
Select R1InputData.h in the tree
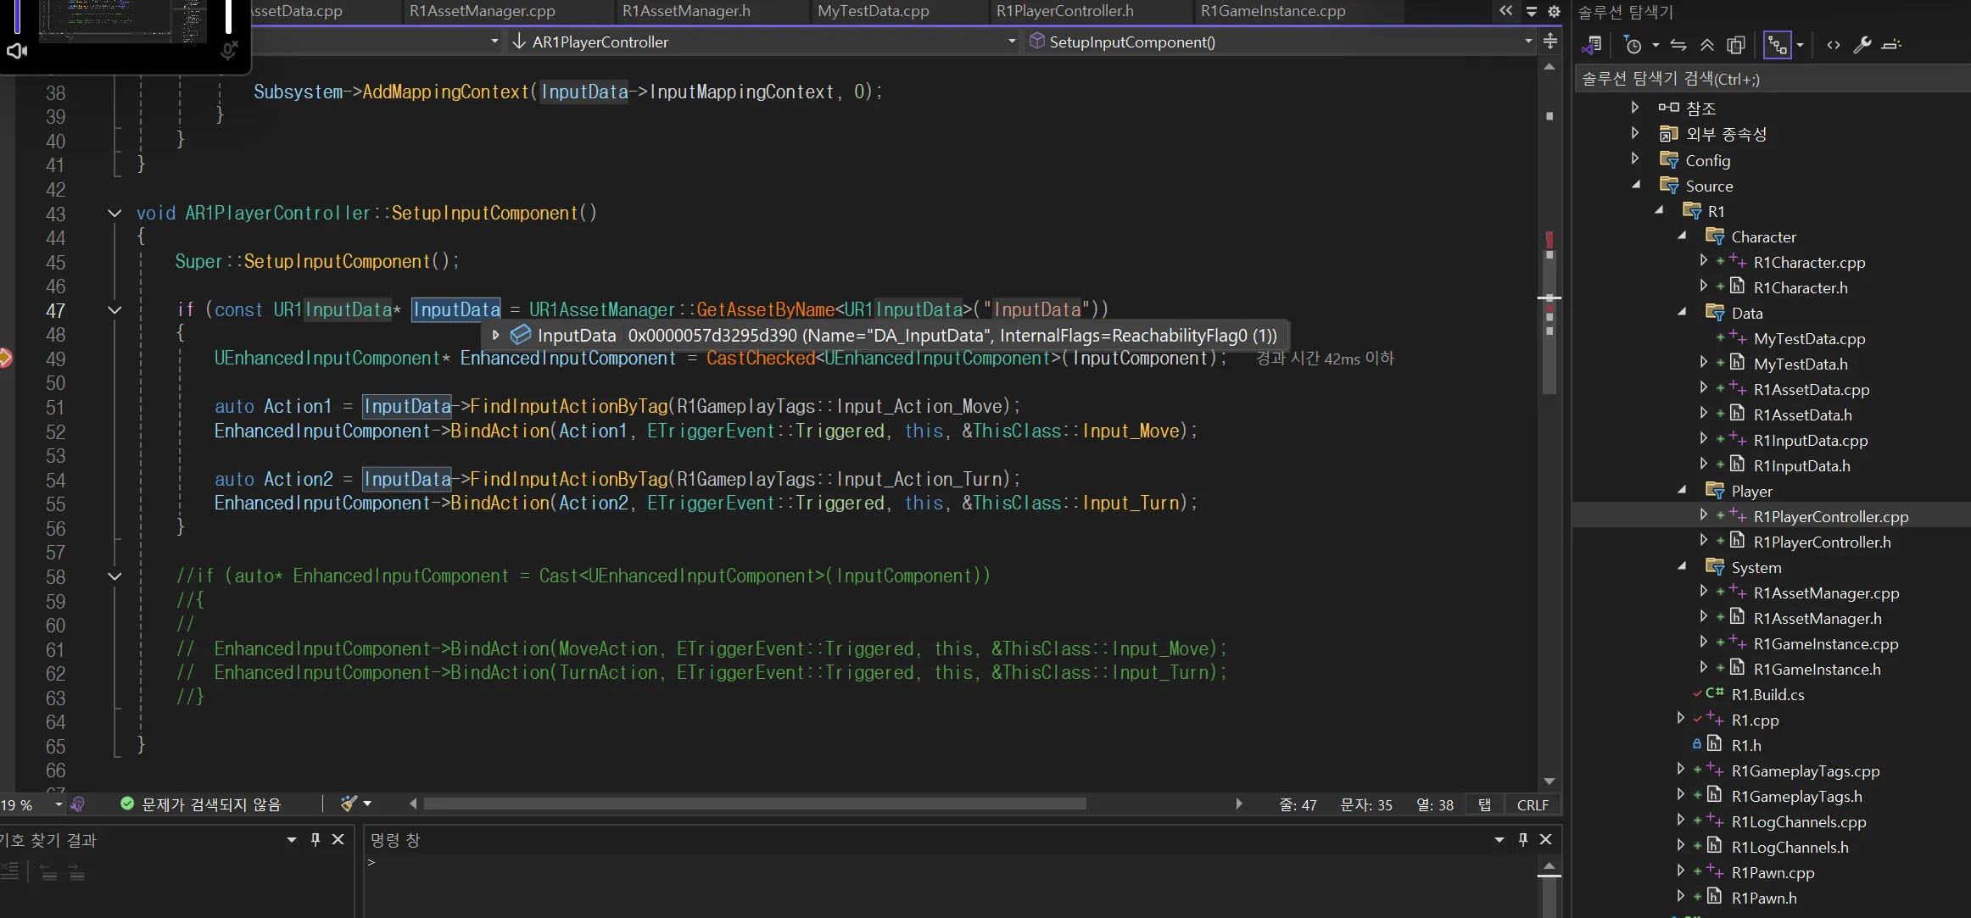1801,465
